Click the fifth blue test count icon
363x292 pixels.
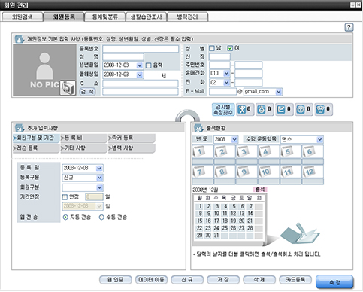click(x=320, y=109)
